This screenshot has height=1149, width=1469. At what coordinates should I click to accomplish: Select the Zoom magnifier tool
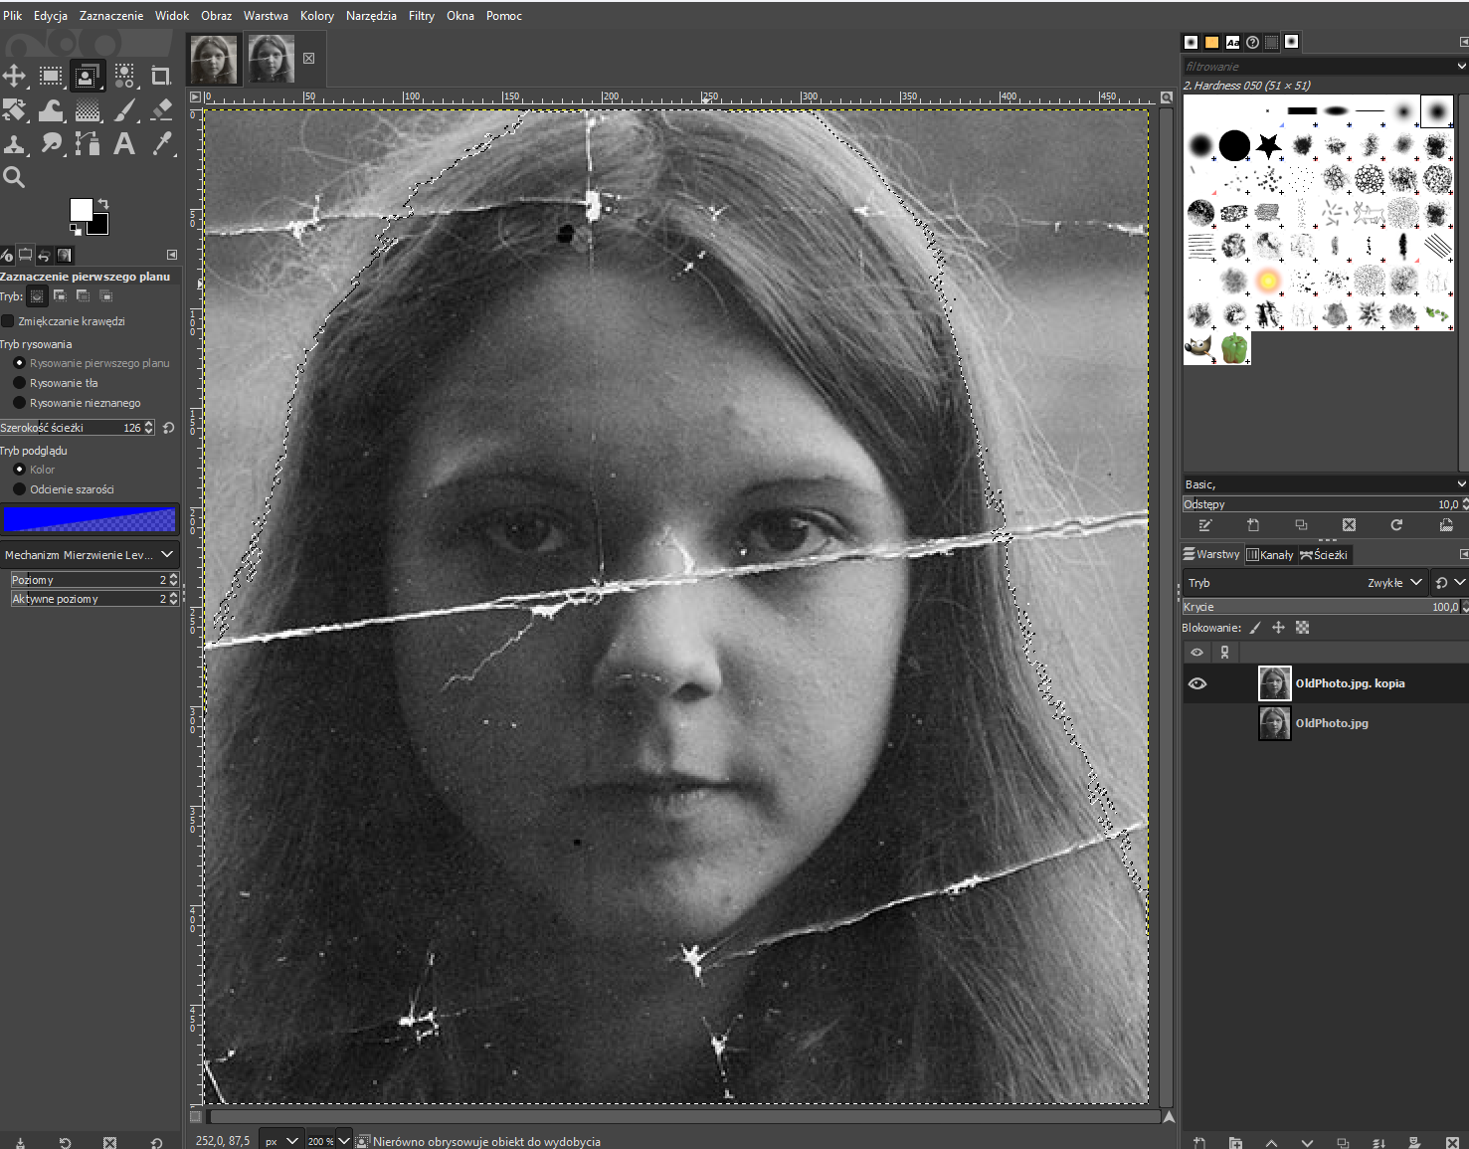(x=14, y=178)
